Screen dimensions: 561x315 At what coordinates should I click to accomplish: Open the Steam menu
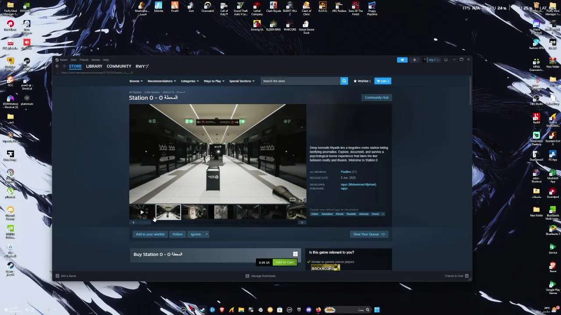(64, 59)
